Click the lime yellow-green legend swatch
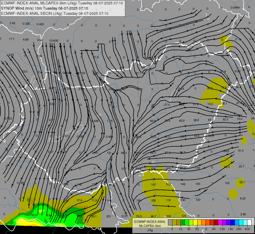 (x=191, y=222)
